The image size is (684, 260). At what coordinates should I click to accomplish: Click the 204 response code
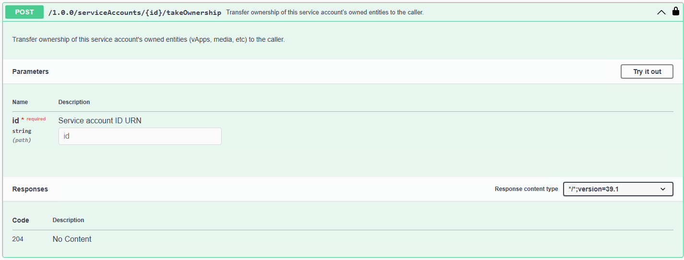[x=18, y=239]
